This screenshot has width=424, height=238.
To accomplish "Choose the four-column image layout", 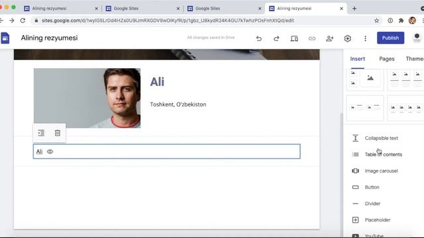I will point(405,108).
